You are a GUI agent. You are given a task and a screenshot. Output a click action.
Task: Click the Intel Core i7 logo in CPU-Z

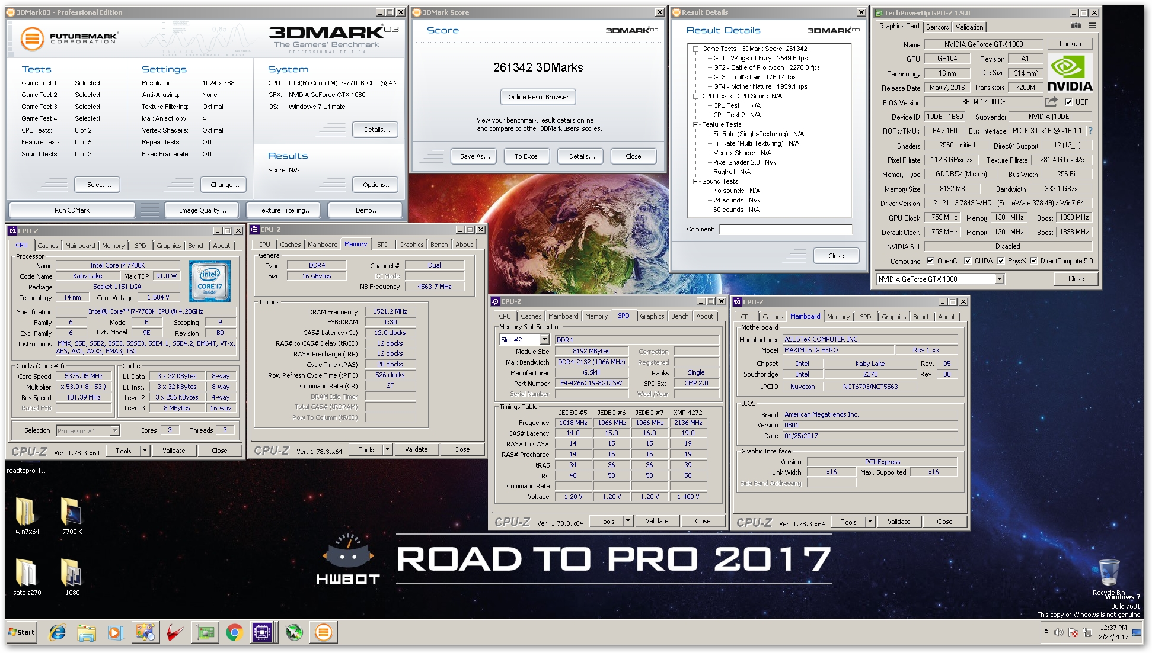pyautogui.click(x=209, y=281)
